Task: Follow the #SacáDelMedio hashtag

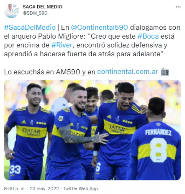Action: 30,27
